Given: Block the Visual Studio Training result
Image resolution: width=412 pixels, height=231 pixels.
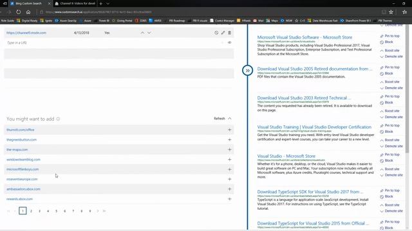Looking at the screenshot, I should (386, 132).
